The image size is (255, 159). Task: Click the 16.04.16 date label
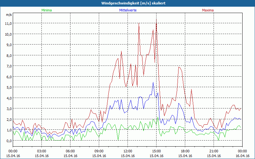point(242,156)
